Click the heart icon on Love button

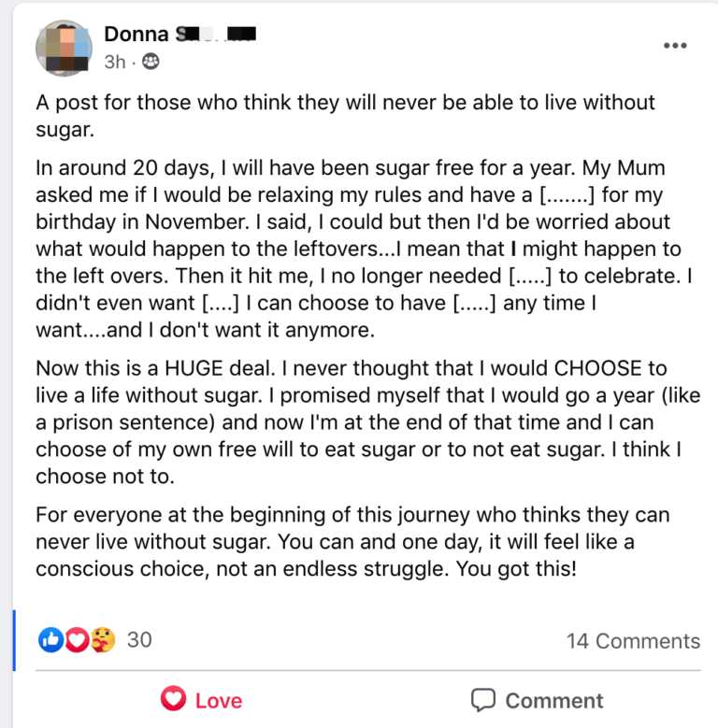point(173,699)
